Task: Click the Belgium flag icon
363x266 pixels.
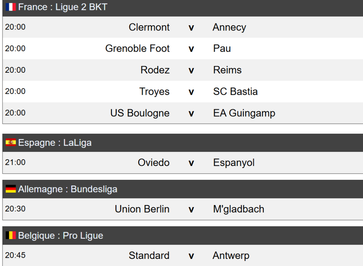Action: tap(11, 235)
